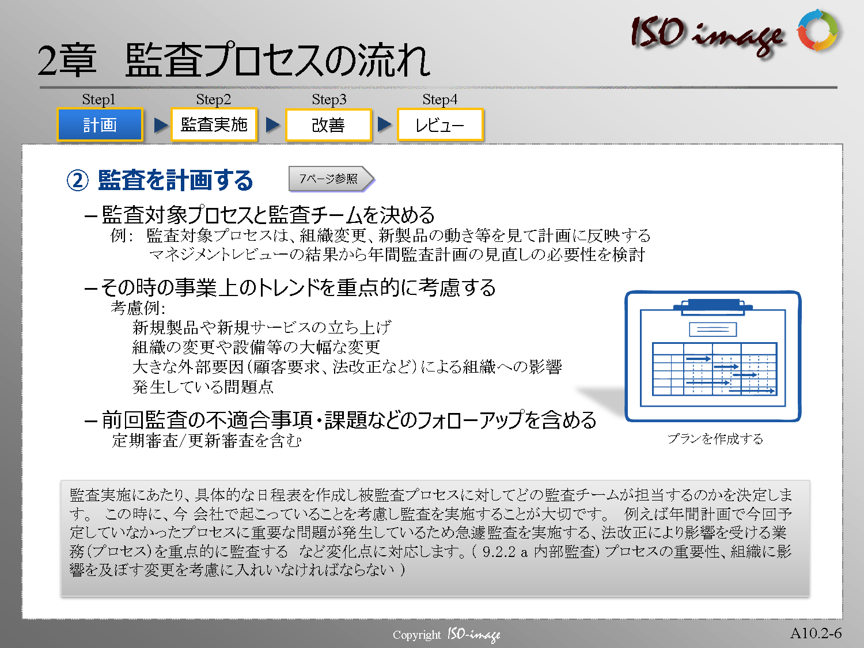Click the ISO image logo text
The height and width of the screenshot is (648, 864).
click(707, 35)
